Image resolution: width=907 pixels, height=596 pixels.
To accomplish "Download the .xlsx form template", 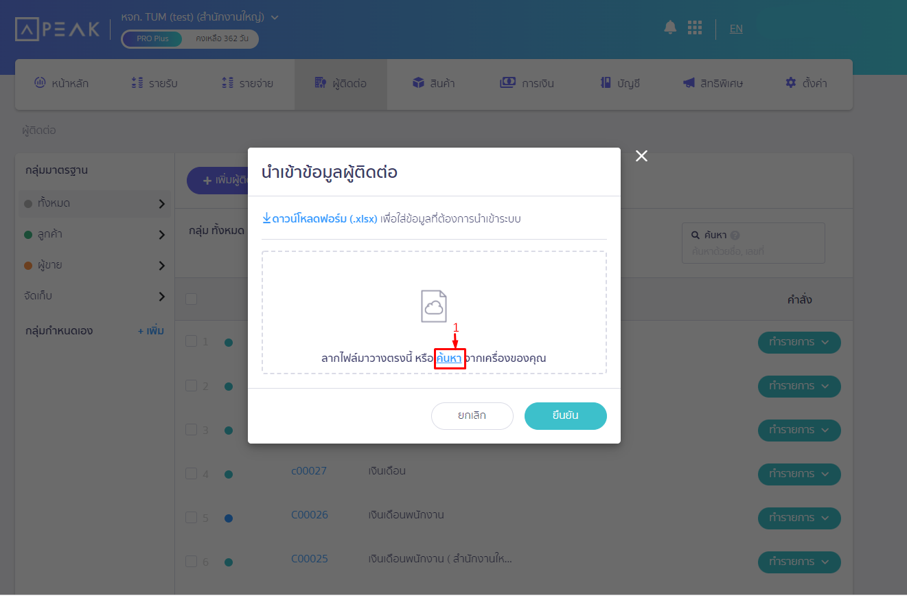I will click(320, 218).
